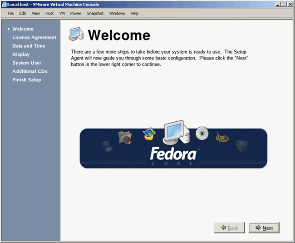Open the VM menu
The height and width of the screenshot is (243, 295).
[62, 13]
